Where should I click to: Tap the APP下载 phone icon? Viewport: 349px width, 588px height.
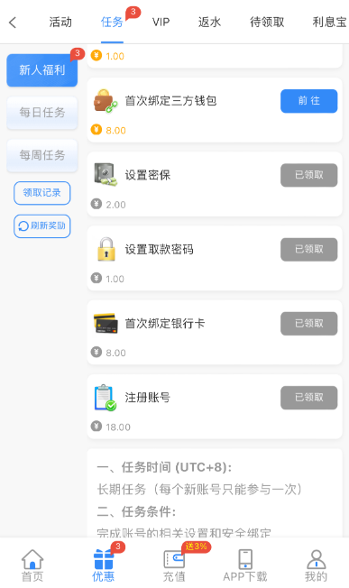(245, 559)
